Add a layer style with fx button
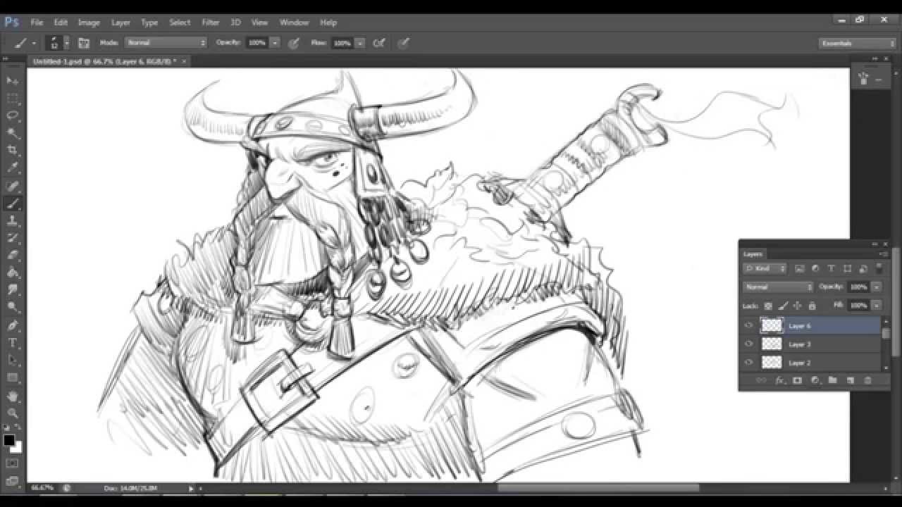This screenshot has height=507, width=902. 779,380
